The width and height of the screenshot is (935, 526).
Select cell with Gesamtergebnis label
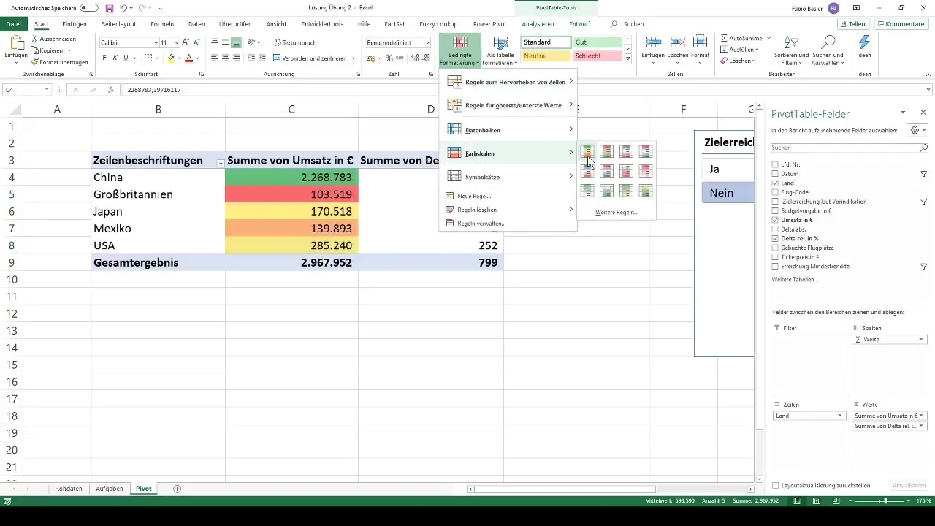click(159, 262)
